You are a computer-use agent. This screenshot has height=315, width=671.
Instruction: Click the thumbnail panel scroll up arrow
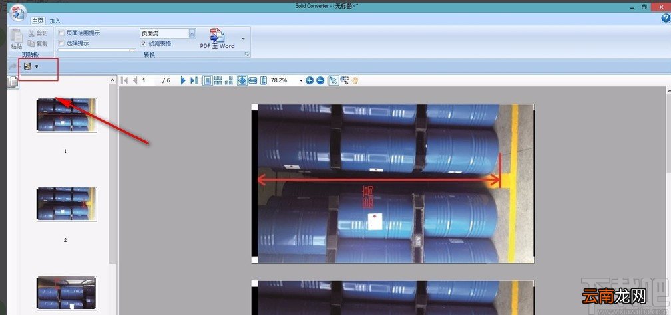(x=112, y=80)
